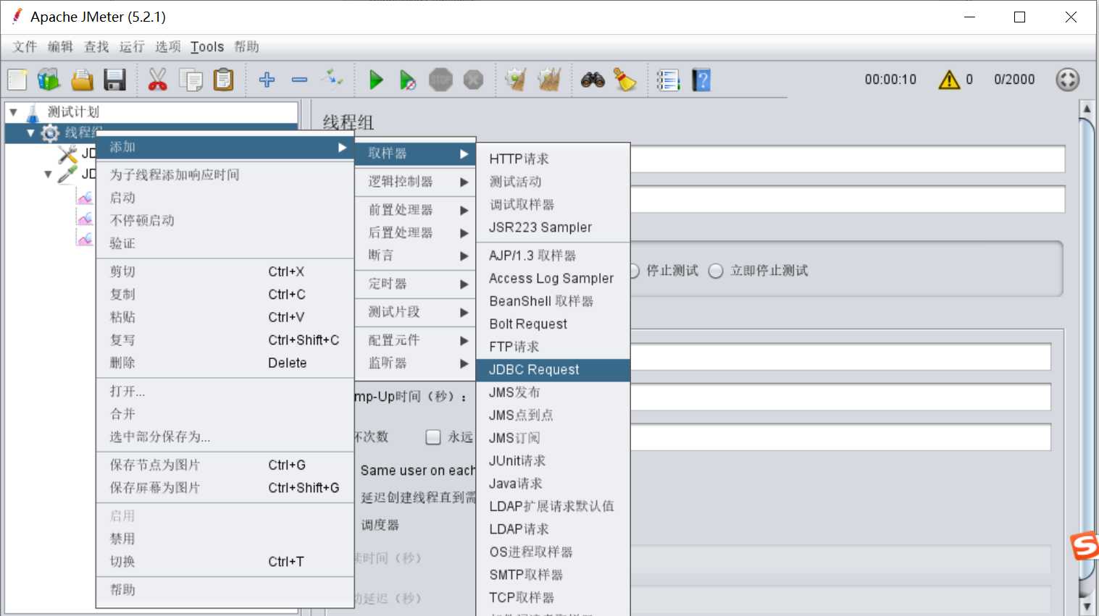The width and height of the screenshot is (1099, 616).
Task: Choose Access Log Sampler entry
Action: click(x=553, y=279)
